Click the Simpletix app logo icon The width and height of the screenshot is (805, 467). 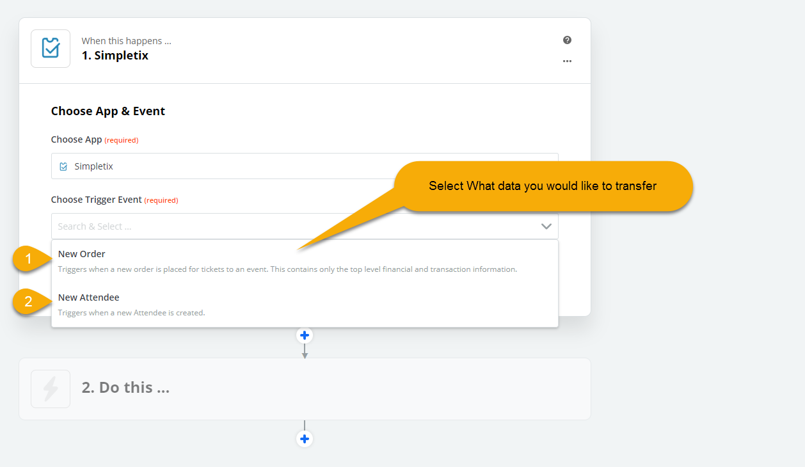click(x=51, y=49)
